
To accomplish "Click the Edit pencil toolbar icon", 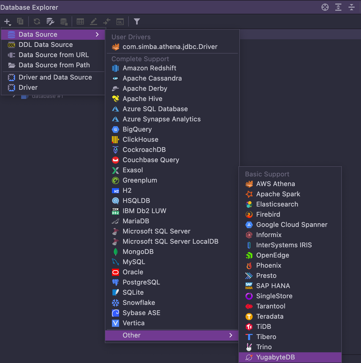I will pos(94,21).
